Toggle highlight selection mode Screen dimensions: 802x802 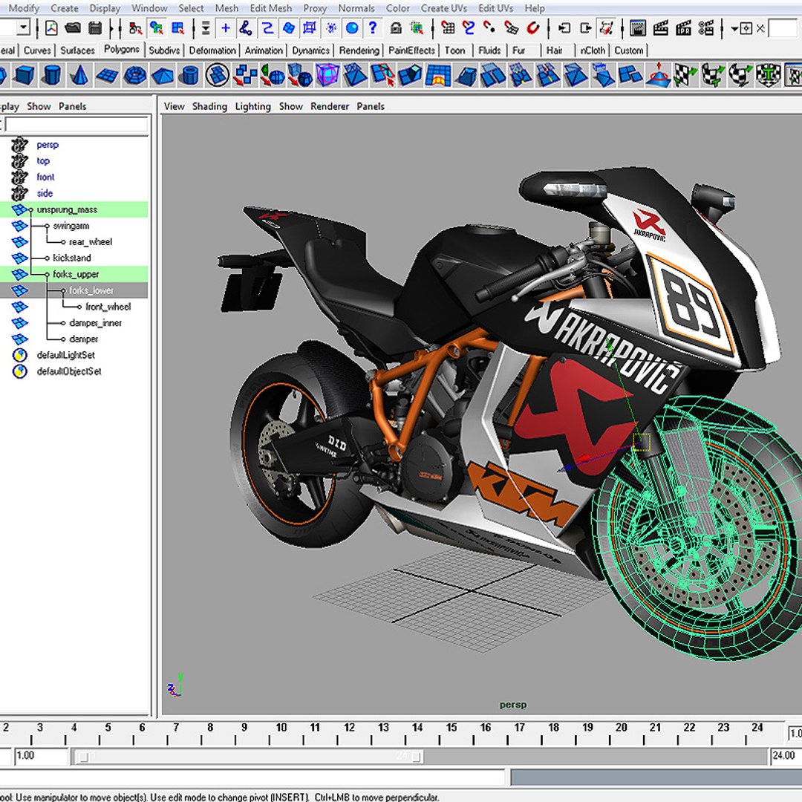coord(417,28)
